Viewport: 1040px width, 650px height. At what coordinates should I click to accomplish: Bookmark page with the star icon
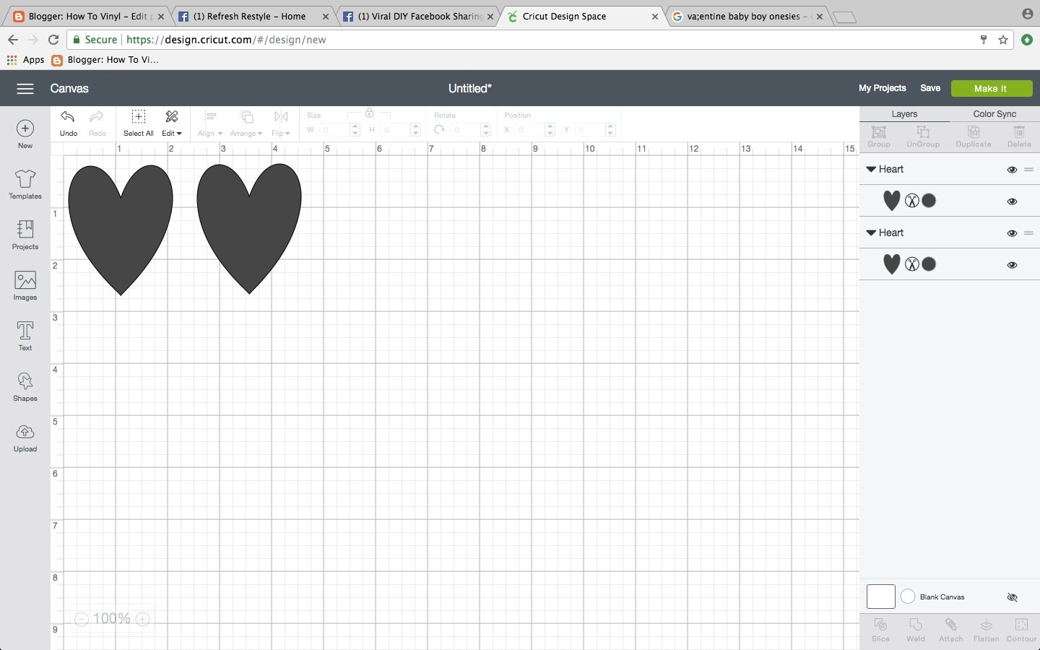(1003, 40)
